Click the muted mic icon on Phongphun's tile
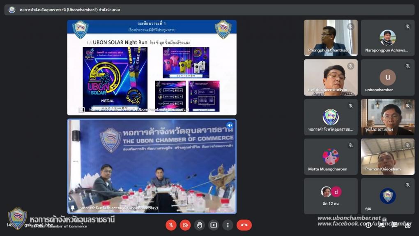 coord(350,26)
